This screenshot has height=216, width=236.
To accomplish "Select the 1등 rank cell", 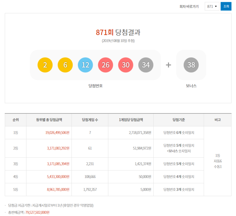I will coord(16,132).
